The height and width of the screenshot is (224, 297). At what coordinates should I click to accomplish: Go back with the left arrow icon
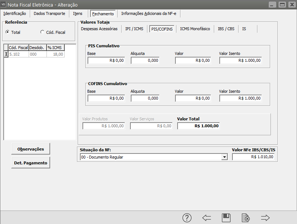click(x=207, y=218)
